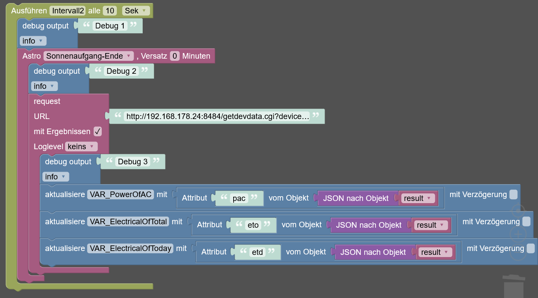Click the request URL text field
The image size is (538, 298).
tap(218, 116)
